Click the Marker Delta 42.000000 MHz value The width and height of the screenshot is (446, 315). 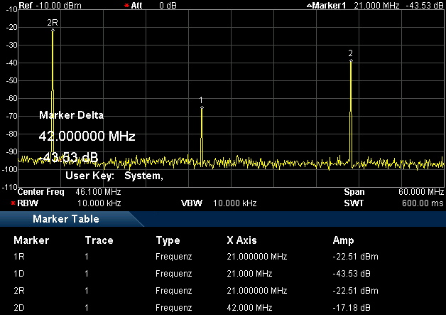coord(87,137)
